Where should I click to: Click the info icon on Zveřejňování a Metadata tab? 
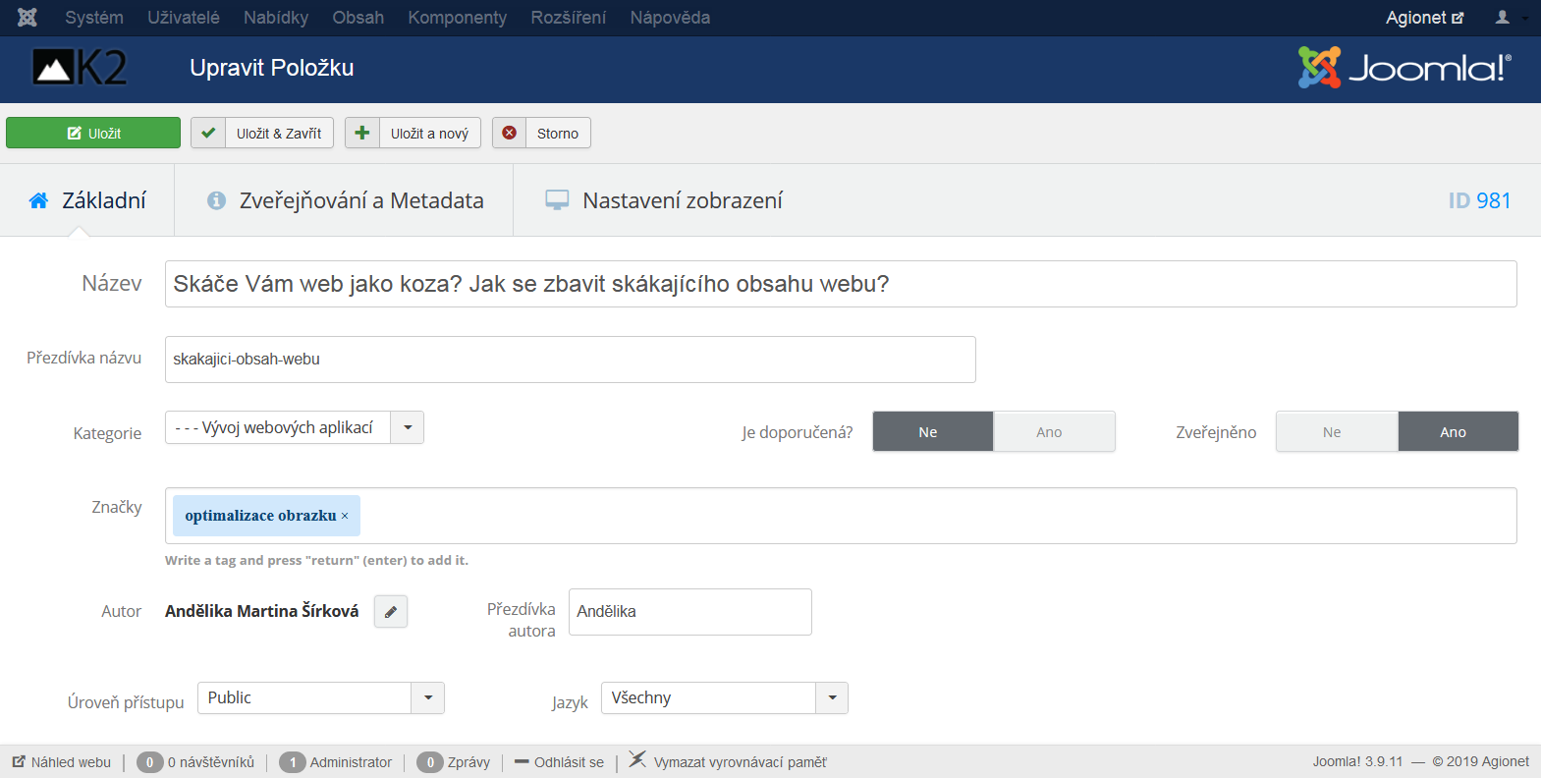click(x=217, y=200)
